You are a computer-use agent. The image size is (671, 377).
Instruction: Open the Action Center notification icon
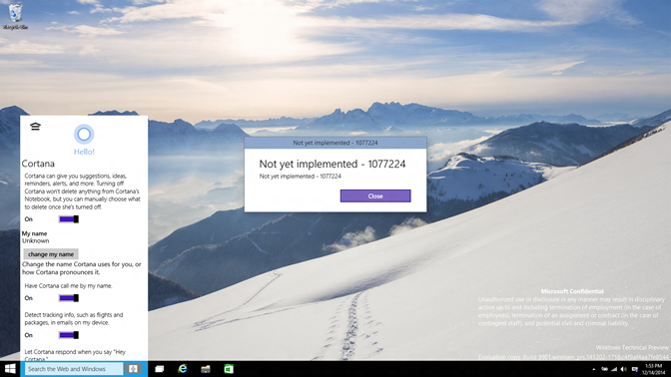[x=635, y=369]
